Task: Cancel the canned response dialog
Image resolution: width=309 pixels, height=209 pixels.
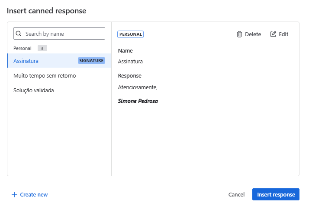Action: (x=236, y=195)
